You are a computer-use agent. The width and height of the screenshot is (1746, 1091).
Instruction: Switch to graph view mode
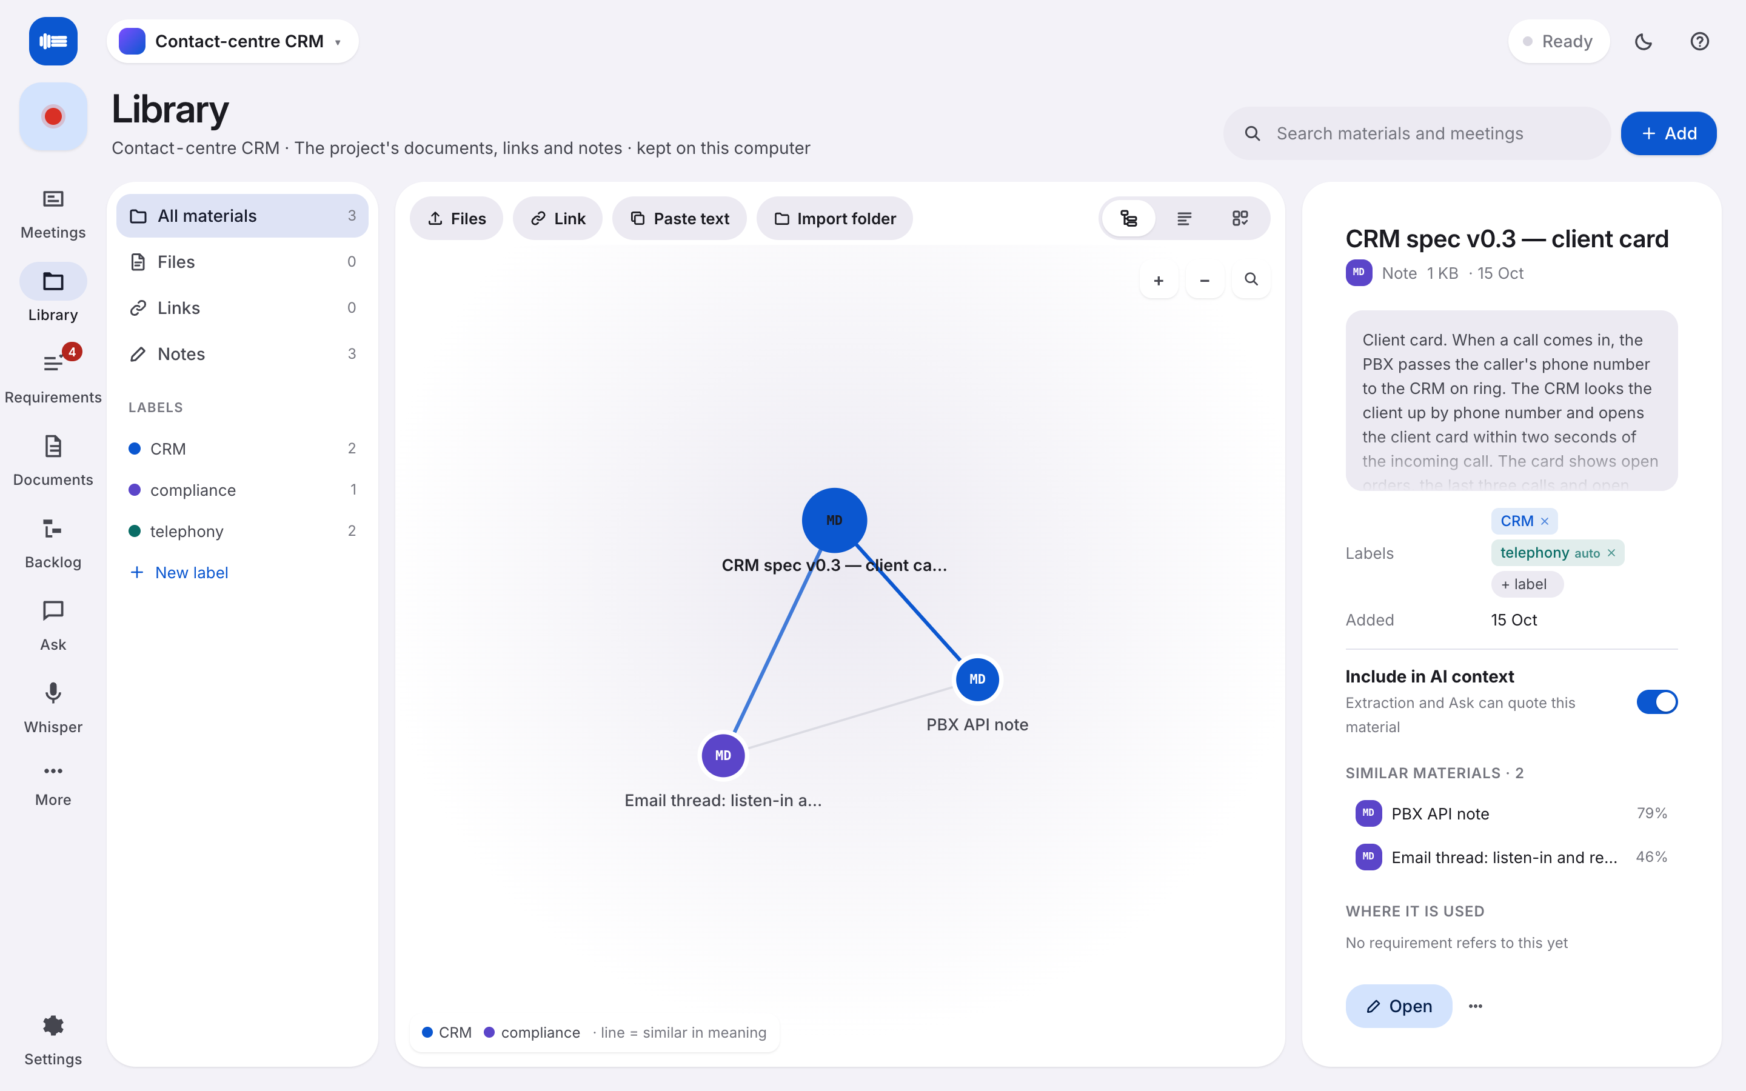tap(1128, 219)
